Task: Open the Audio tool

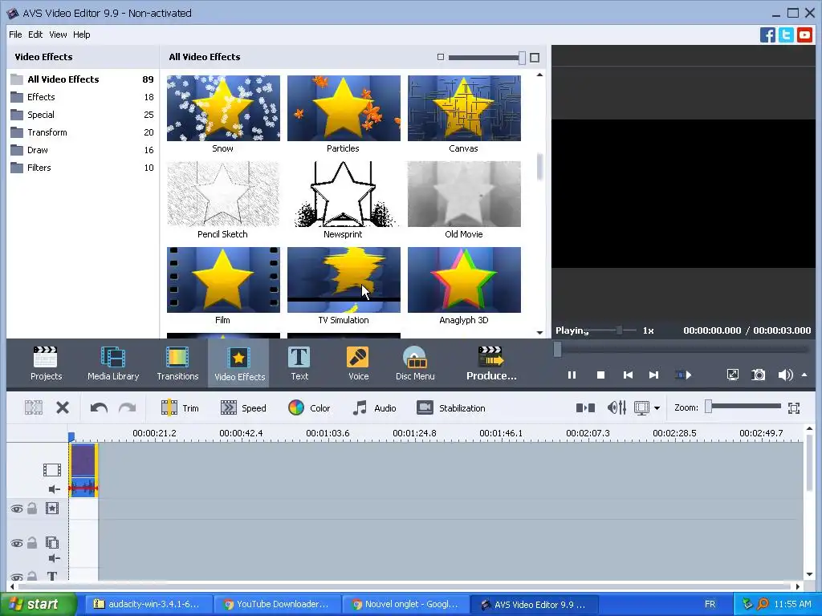Action: pyautogui.click(x=374, y=408)
